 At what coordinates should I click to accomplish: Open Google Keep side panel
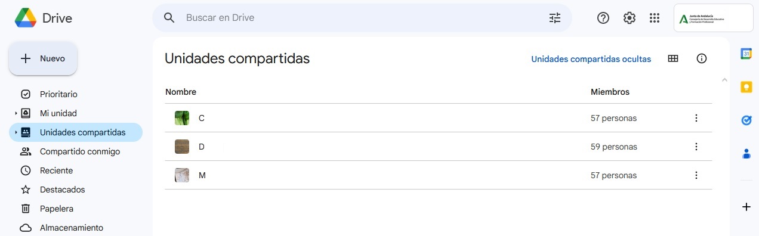[x=746, y=87]
